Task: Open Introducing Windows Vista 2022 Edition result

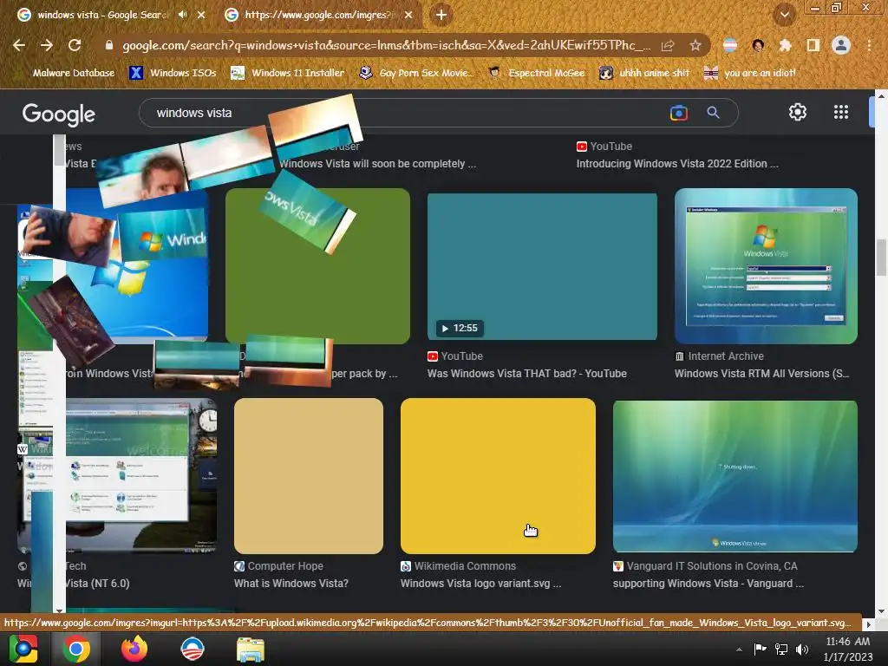Action: [677, 164]
